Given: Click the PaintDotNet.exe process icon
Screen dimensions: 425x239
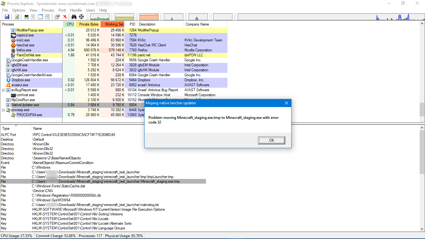Looking at the screenshot, I should pyautogui.click(x=13, y=55).
